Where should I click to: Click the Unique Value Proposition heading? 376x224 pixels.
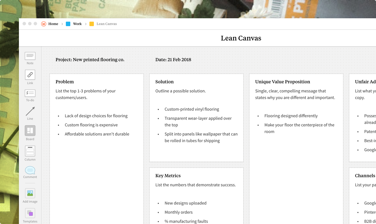click(283, 82)
